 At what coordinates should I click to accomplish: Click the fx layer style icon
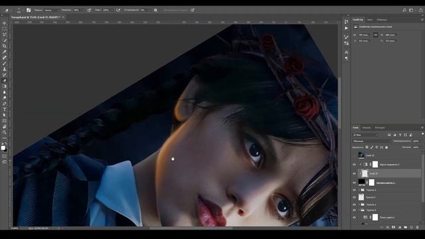point(388,227)
